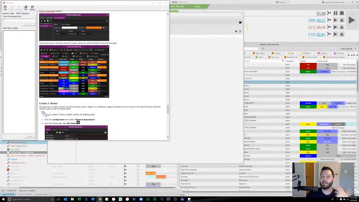This screenshot has width=359, height=202.
Task: Play the deck showing 00:29
Action: click(x=335, y=27)
